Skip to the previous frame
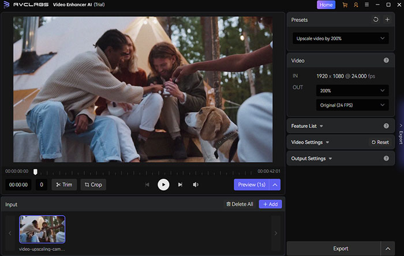Image resolution: width=404 pixels, height=256 pixels. point(147,185)
